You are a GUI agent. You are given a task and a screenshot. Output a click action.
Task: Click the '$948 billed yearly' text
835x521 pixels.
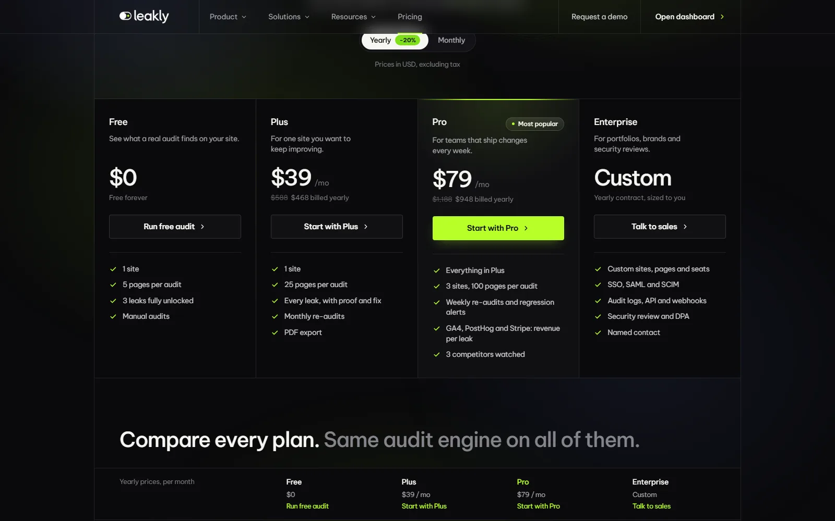[x=484, y=199]
